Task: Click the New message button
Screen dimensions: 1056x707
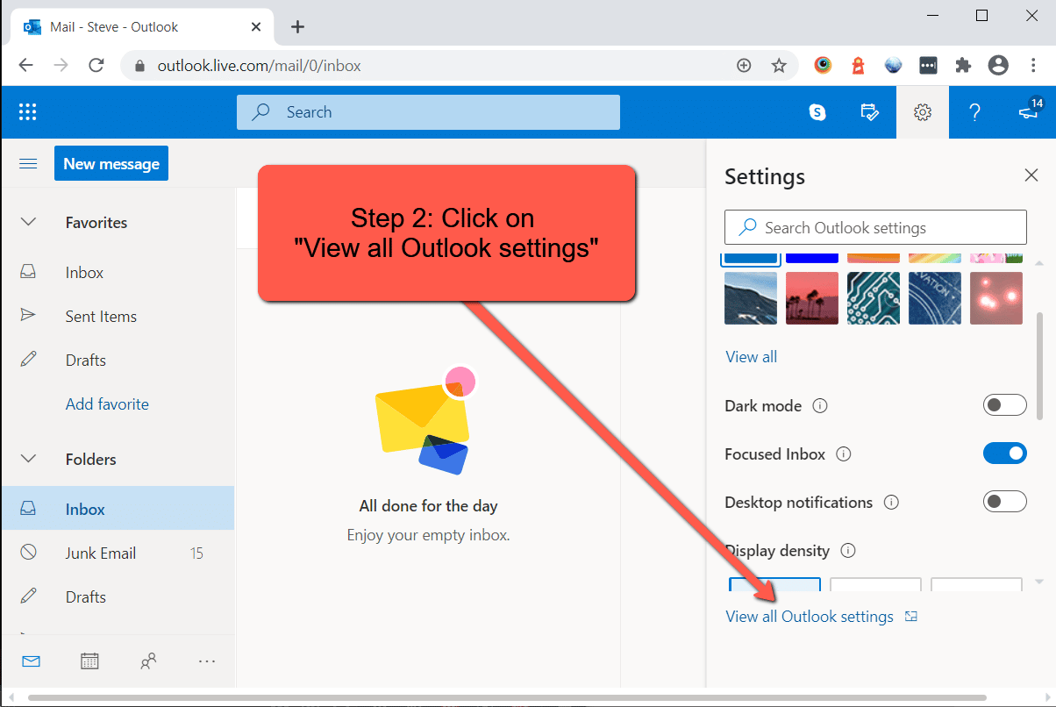Action: [x=111, y=164]
